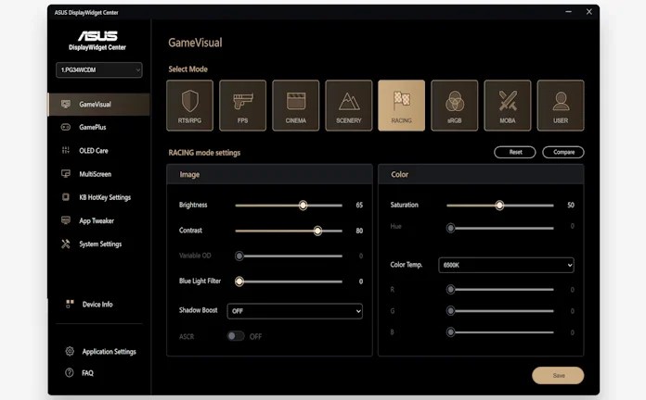This screenshot has width=646, height=400.
Task: Click the Variable OD slider handle
Action: [239, 256]
